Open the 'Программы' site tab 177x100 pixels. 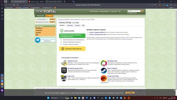(x=40, y=16)
